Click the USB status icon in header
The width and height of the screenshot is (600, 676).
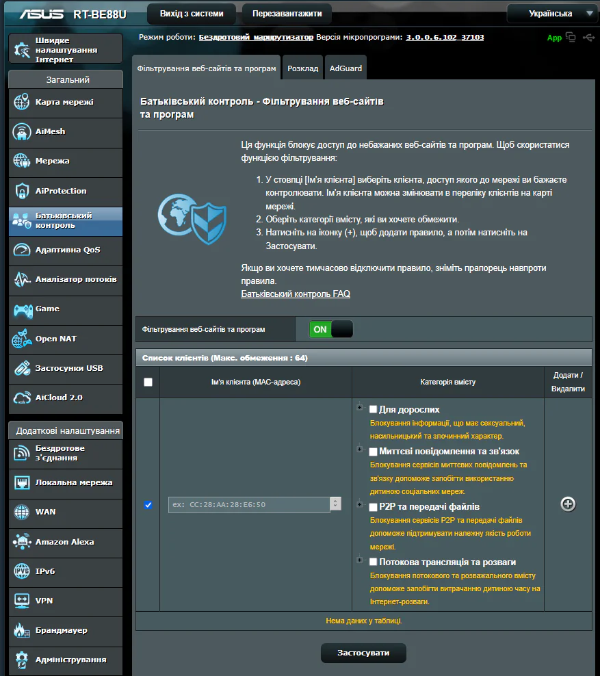point(588,38)
